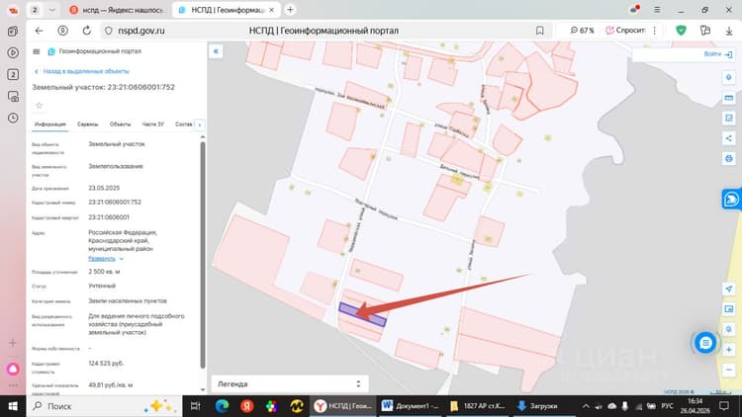The height and width of the screenshot is (417, 742).
Task: Open the green shield protection icon
Action: click(x=681, y=31)
